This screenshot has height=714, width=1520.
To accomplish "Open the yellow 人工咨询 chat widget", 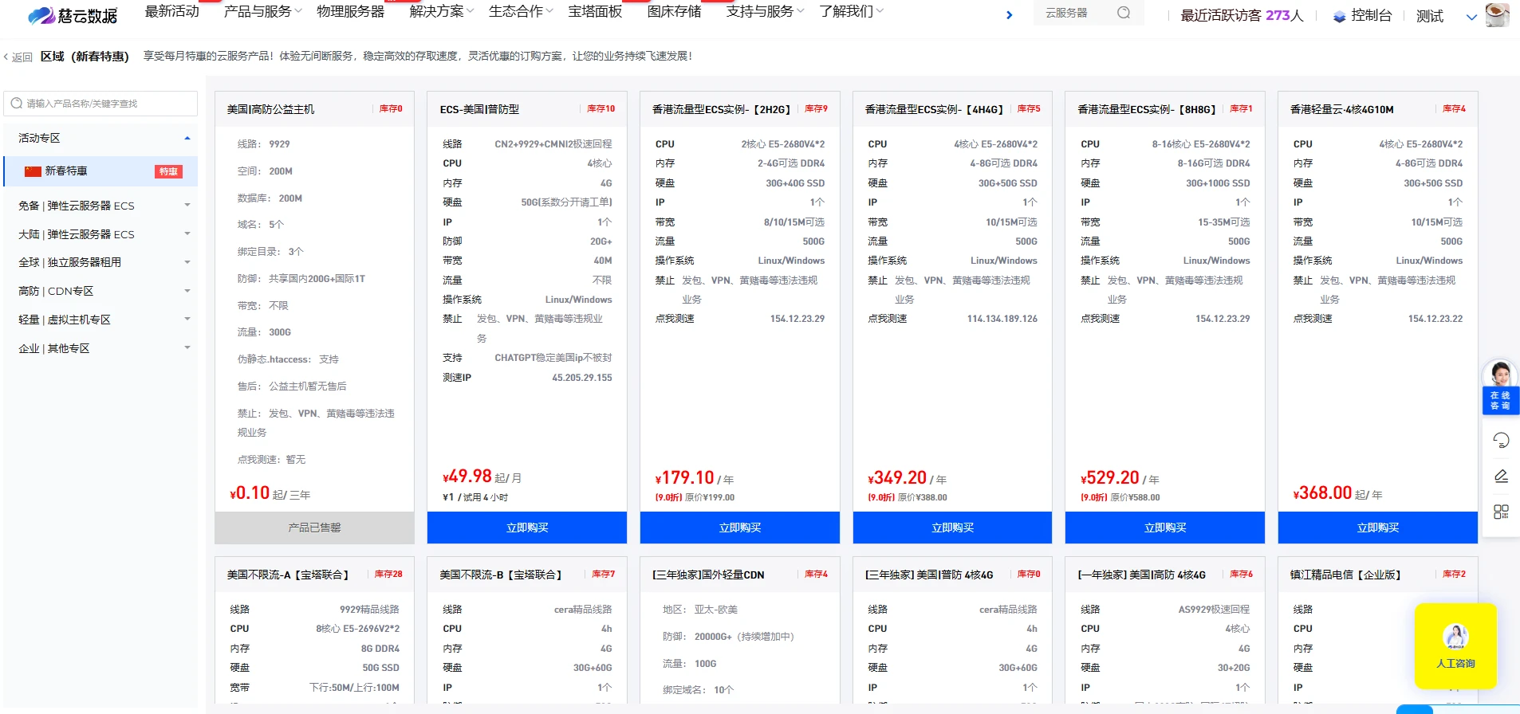I will (x=1455, y=645).
